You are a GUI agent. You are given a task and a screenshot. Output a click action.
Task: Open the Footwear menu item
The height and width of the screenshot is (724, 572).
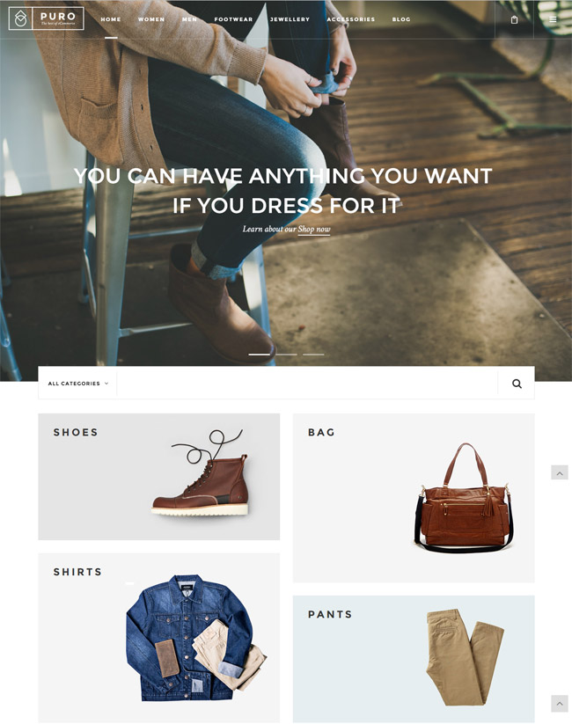pyautogui.click(x=233, y=19)
